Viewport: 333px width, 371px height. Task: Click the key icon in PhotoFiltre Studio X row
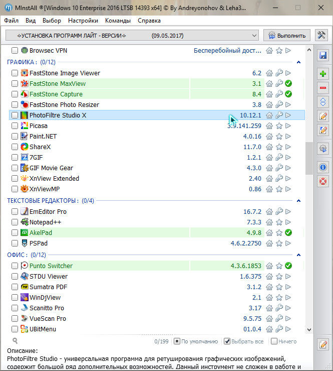[279, 115]
